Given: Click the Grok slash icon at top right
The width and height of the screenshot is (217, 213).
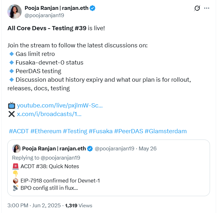Looking at the screenshot, I should click(197, 8).
